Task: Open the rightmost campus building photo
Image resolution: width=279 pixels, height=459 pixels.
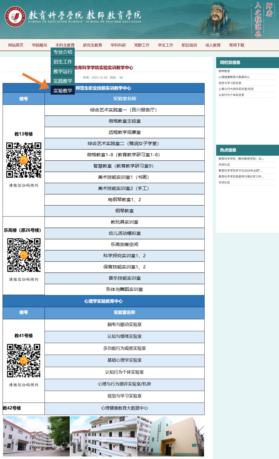Action: tap(171, 437)
